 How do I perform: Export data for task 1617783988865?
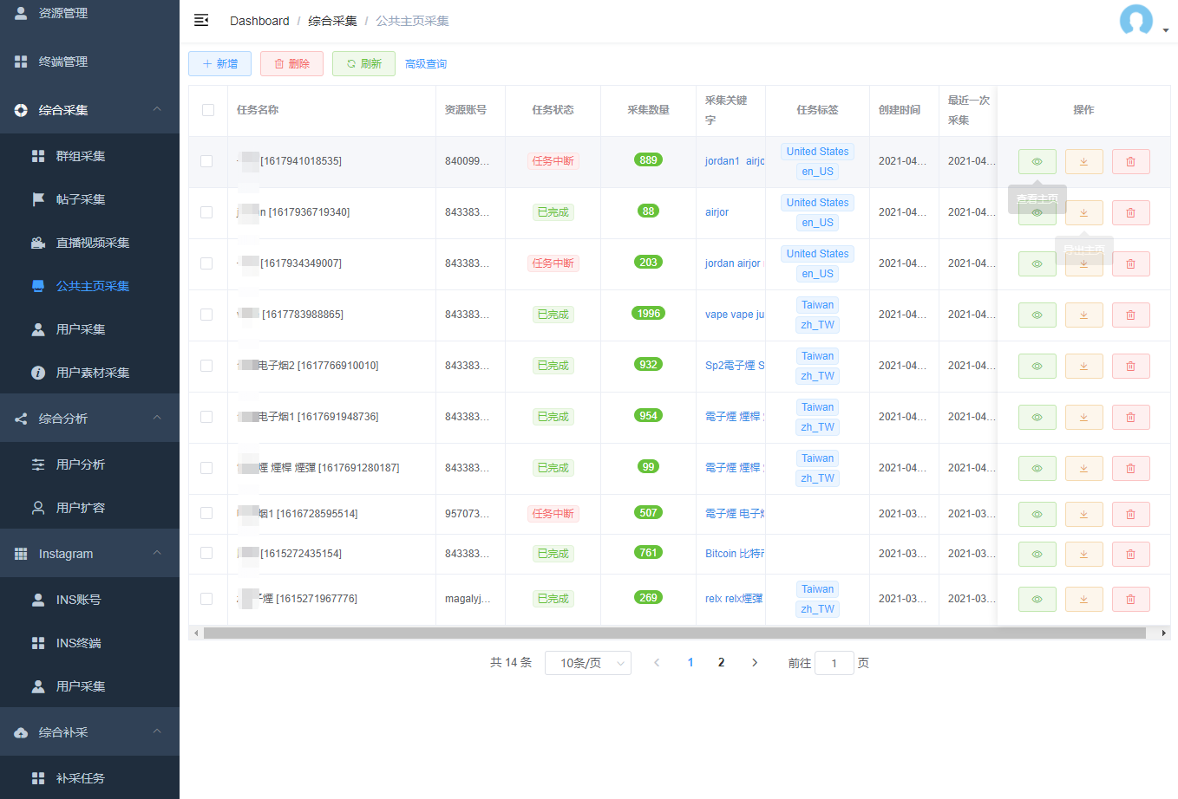(x=1083, y=315)
